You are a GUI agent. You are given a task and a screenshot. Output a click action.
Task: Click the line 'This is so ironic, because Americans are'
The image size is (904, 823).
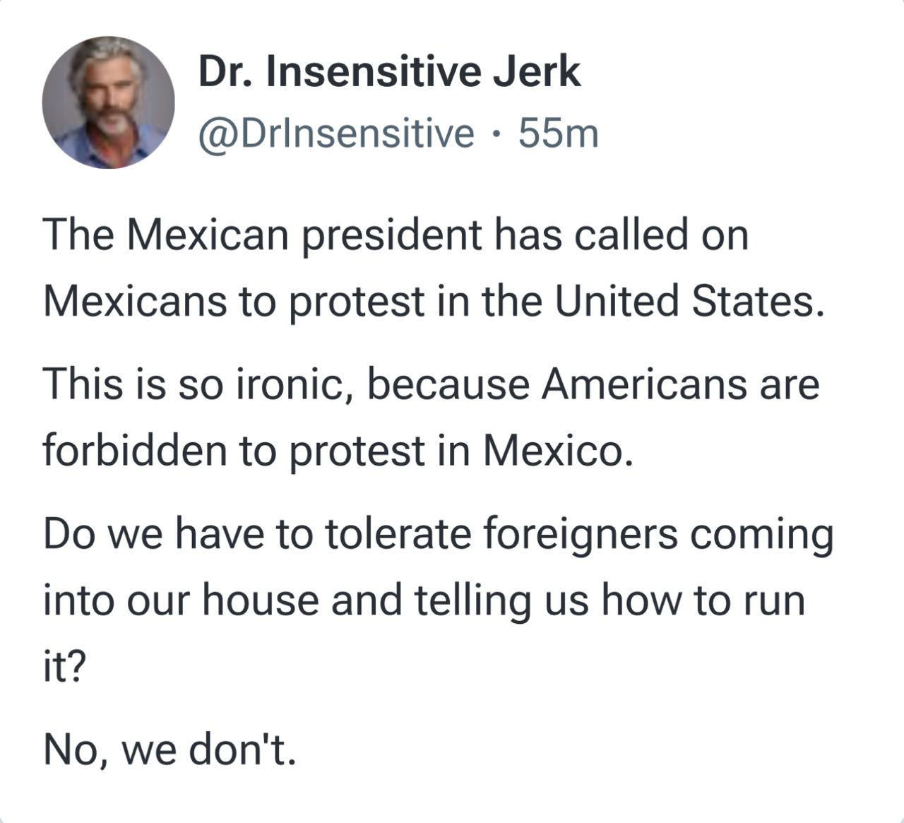(432, 385)
